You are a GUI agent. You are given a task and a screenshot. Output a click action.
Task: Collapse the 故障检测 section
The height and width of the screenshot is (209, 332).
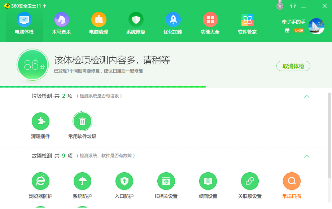pos(307,156)
